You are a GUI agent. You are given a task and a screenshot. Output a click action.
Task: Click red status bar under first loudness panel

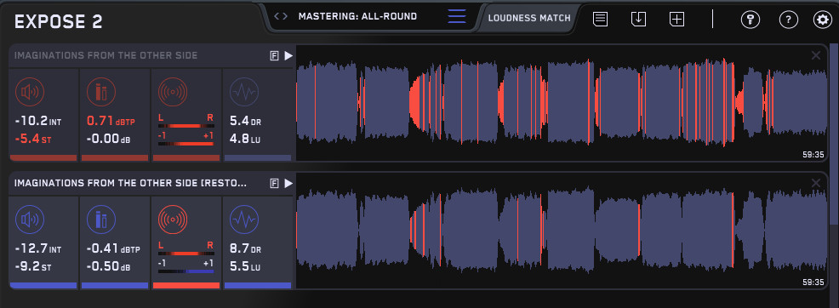coord(43,157)
